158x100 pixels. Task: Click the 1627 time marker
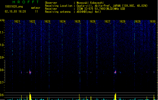click(108, 21)
